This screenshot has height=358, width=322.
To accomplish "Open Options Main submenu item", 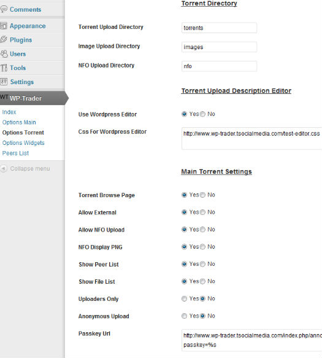I will tap(19, 122).
